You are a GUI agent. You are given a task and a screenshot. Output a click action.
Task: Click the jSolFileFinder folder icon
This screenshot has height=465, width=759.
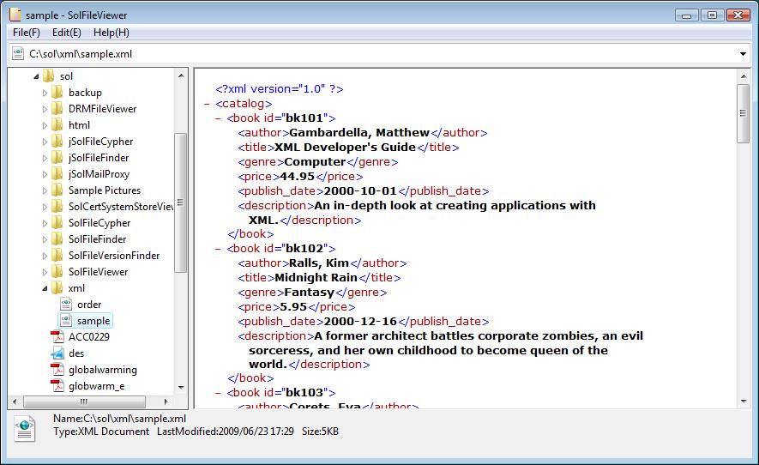57,157
